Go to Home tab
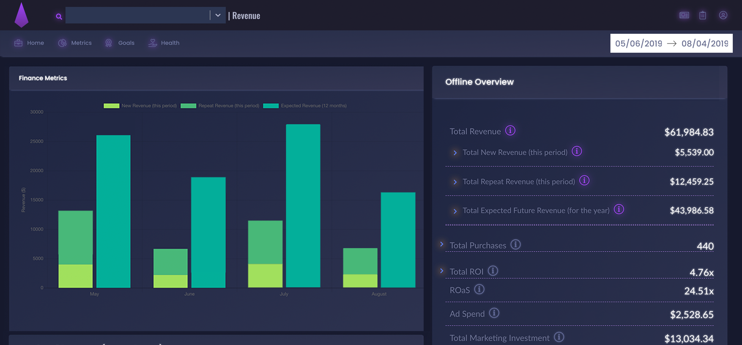The width and height of the screenshot is (742, 345). (36, 43)
